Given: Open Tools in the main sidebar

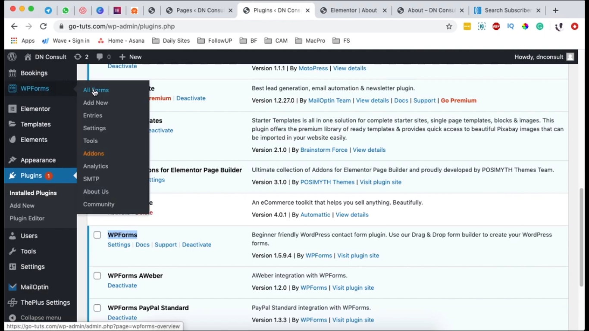Looking at the screenshot, I should pos(28,251).
